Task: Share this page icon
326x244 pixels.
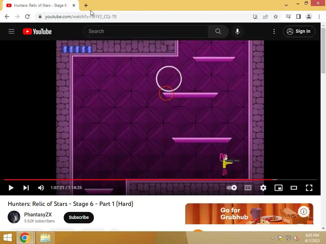Action: 266,17
